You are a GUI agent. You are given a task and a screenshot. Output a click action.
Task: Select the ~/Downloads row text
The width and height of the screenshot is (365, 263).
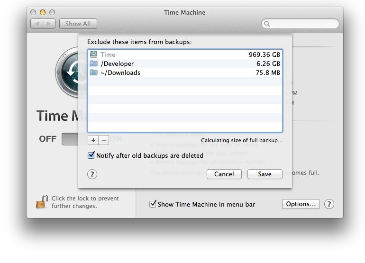point(120,73)
